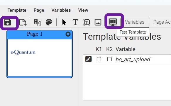Image resolution: width=171 pixels, height=106 pixels.
Task: Check the K2 box for bc_art_upload
Action: (x=109, y=59)
